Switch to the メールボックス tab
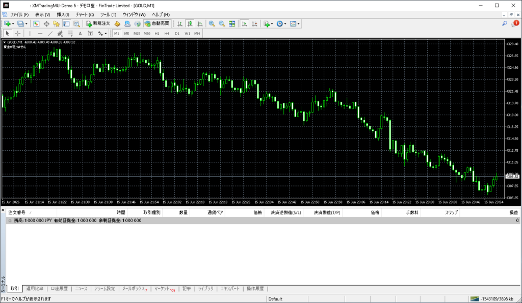The image size is (522, 303). coord(134,289)
